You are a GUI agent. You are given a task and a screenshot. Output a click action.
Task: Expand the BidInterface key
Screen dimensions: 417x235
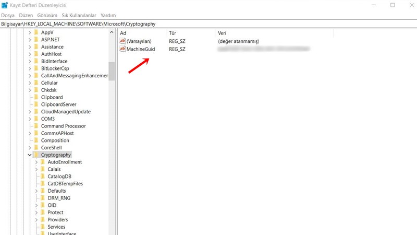30,61
